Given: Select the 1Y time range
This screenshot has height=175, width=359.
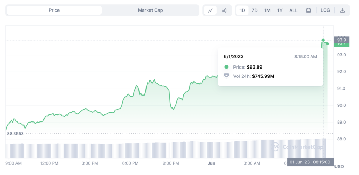Looking at the screenshot, I should coord(280,10).
